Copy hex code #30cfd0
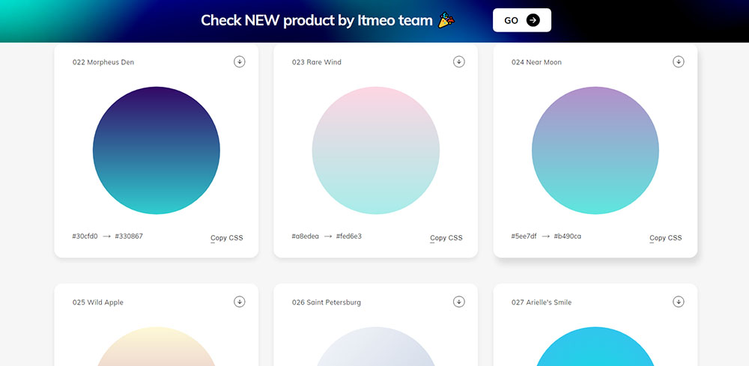Viewport: 749px width, 366px height. click(85, 237)
